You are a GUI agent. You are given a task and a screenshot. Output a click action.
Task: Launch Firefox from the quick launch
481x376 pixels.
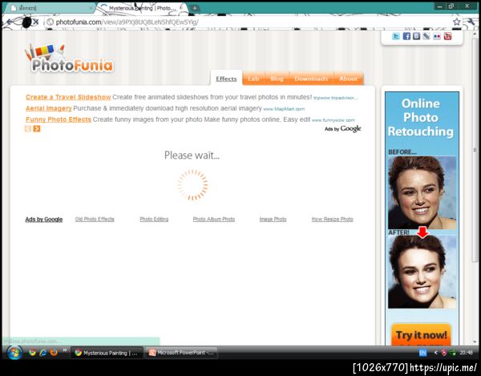click(54, 353)
